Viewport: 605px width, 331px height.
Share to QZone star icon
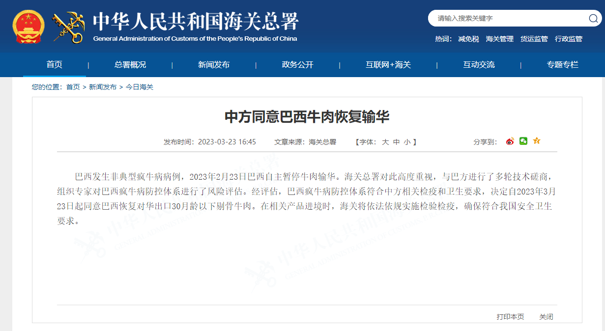click(x=537, y=141)
